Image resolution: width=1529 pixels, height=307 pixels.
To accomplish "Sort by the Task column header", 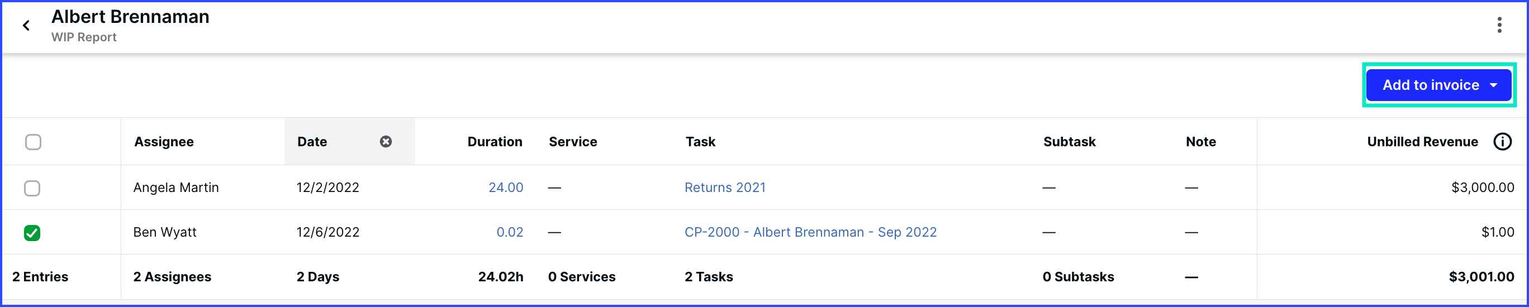I will click(700, 142).
